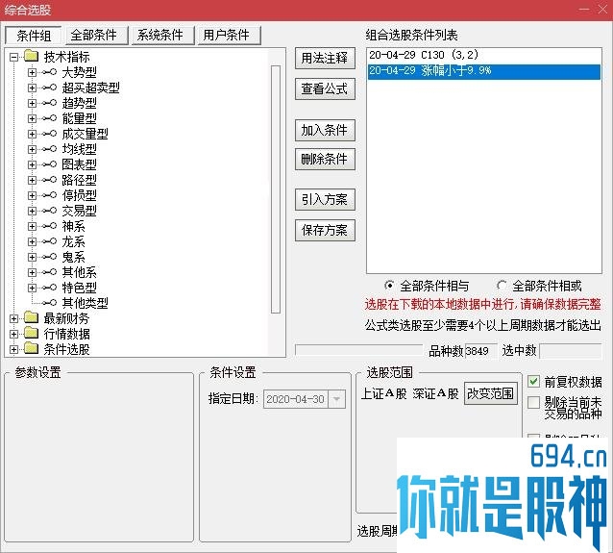Expand the 条件选股 folder node
The height and width of the screenshot is (553, 613).
pyautogui.click(x=13, y=349)
